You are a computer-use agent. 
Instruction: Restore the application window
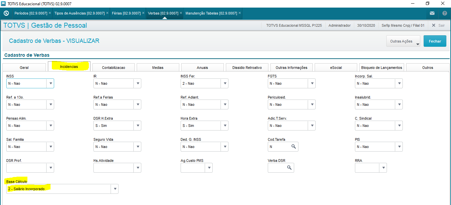click(428, 4)
